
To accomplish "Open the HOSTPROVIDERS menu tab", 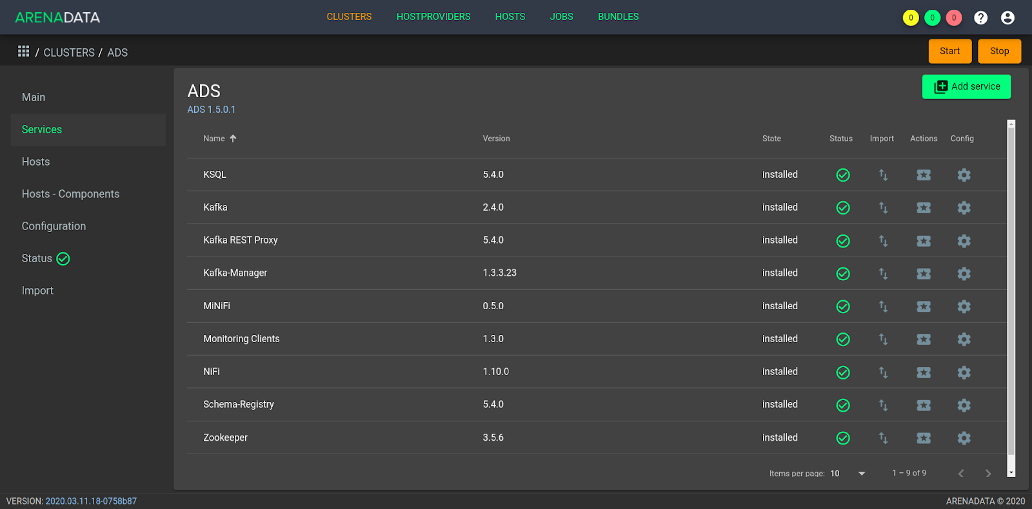I will coord(433,17).
